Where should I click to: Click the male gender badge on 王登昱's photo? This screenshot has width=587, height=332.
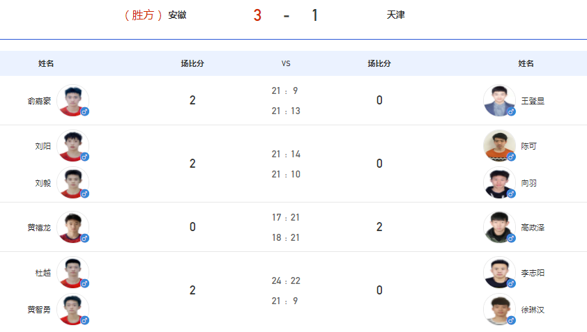pyautogui.click(x=512, y=112)
